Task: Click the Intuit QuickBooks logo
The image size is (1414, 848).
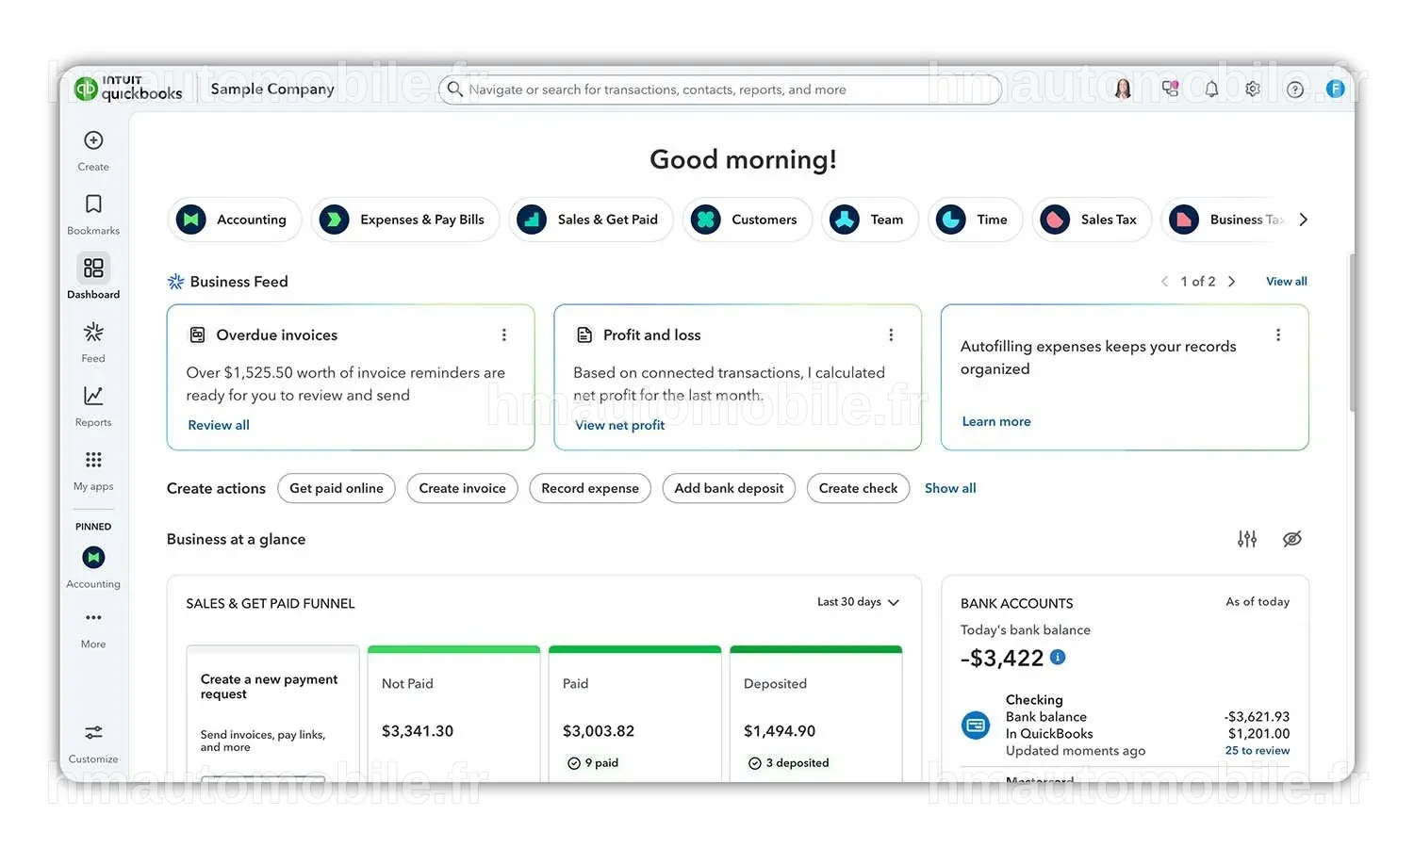Action: [127, 89]
